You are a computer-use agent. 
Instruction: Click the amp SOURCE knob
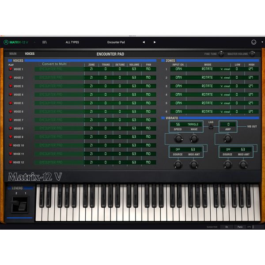tap(227, 164)
